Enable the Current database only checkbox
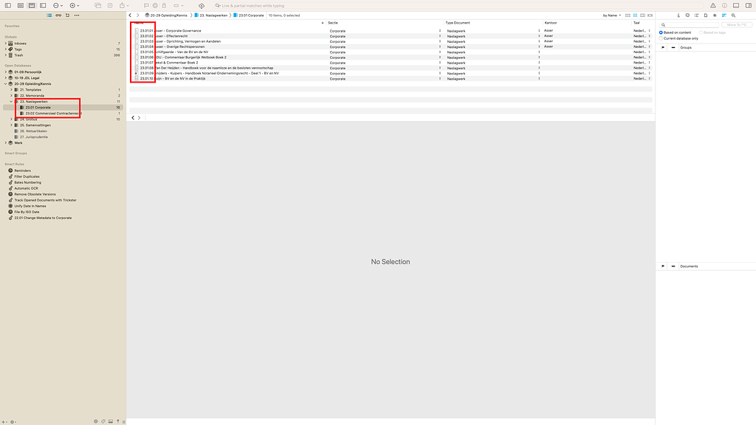 click(662, 38)
